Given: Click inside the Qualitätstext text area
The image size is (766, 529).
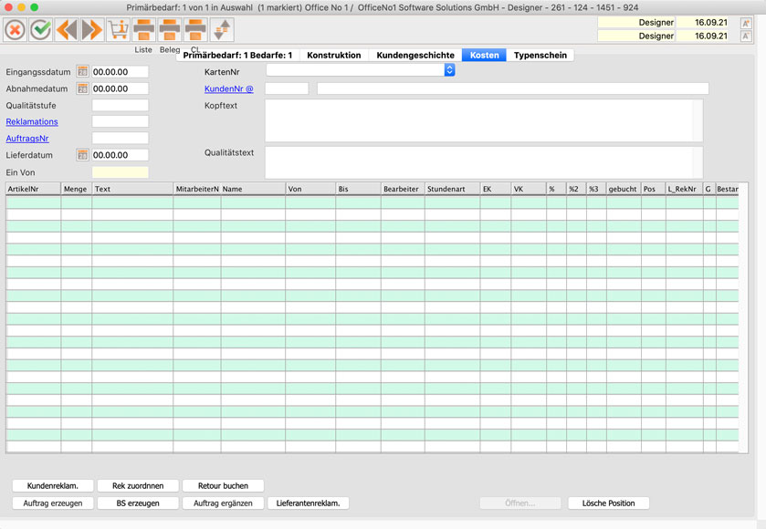Looking at the screenshot, I should [x=478, y=162].
